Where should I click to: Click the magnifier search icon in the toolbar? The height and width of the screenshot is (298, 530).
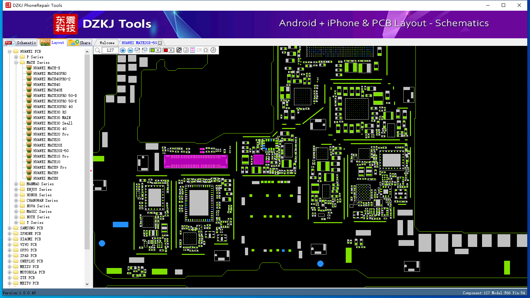point(98,50)
